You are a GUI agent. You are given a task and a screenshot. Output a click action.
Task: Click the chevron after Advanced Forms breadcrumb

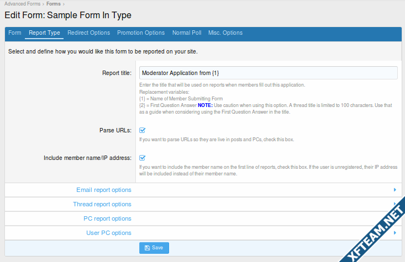click(44, 4)
